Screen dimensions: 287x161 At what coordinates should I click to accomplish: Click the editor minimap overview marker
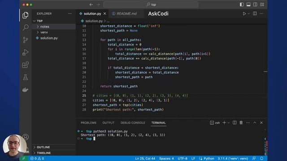(x=265, y=72)
